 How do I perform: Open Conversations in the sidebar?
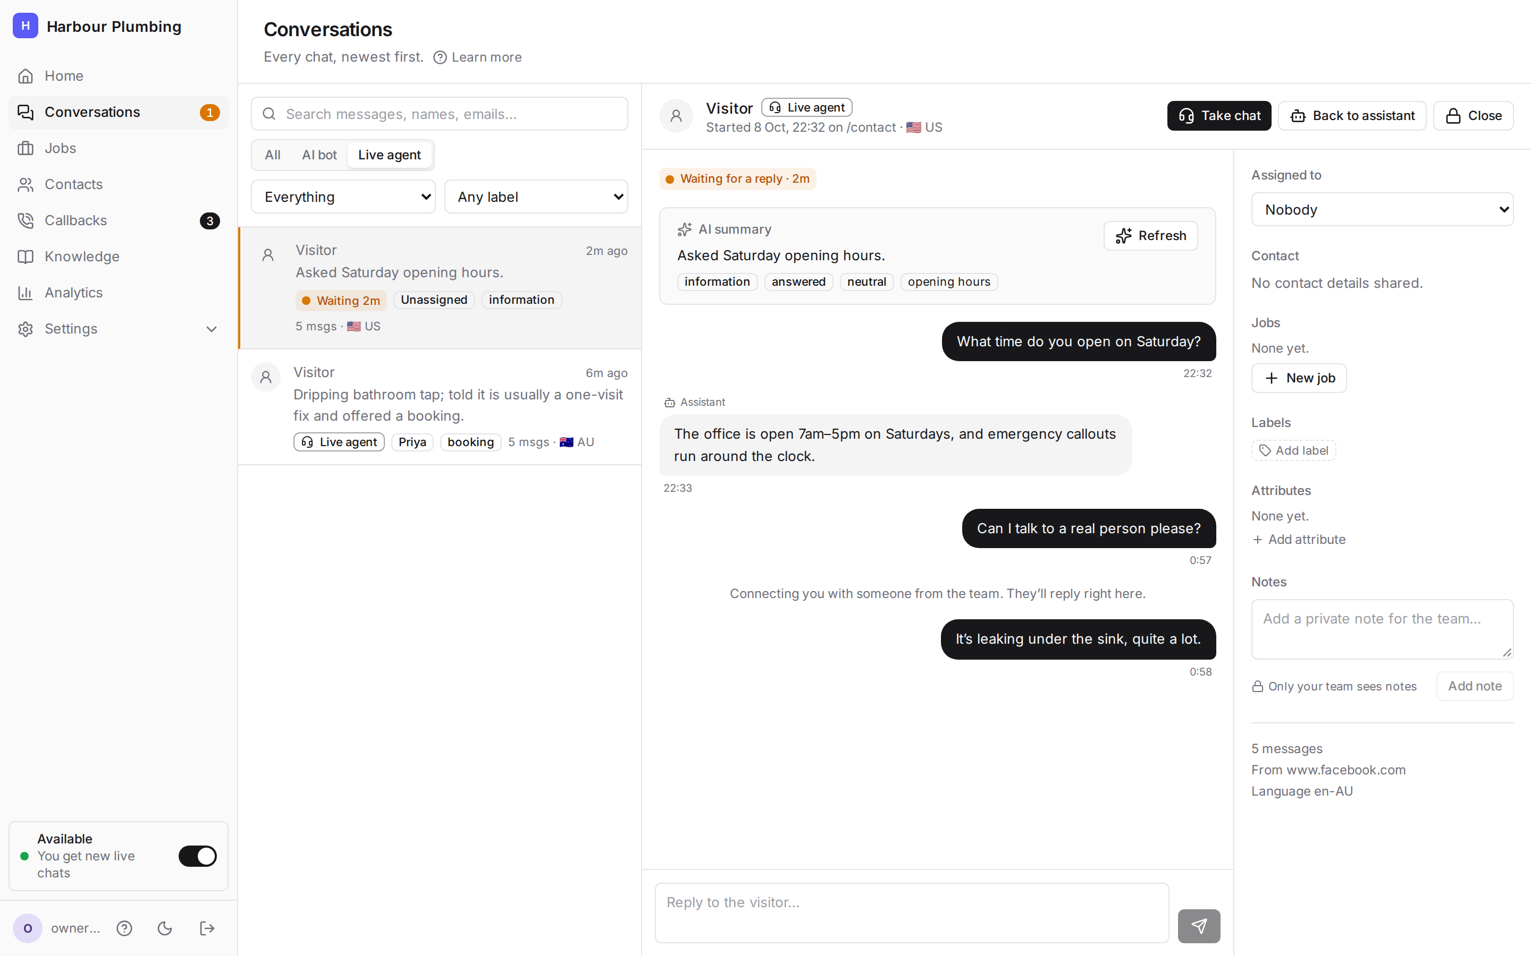click(119, 112)
